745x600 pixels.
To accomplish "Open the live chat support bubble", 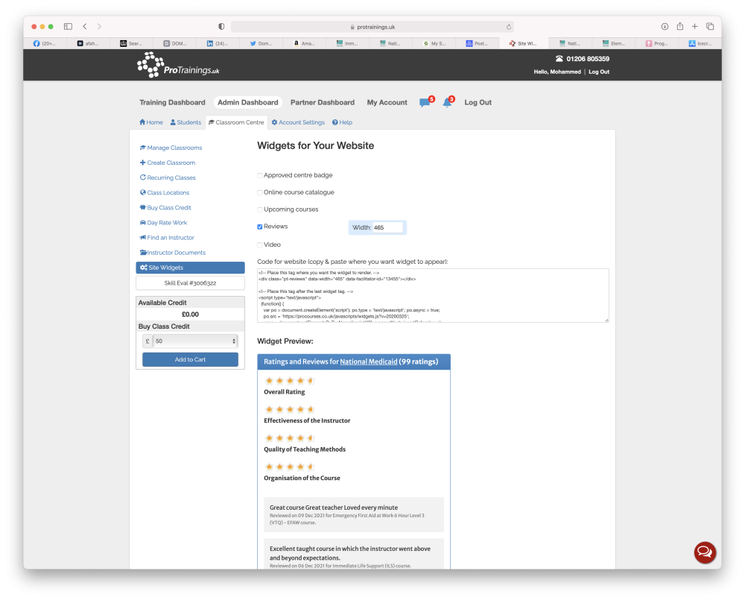I will pyautogui.click(x=705, y=552).
